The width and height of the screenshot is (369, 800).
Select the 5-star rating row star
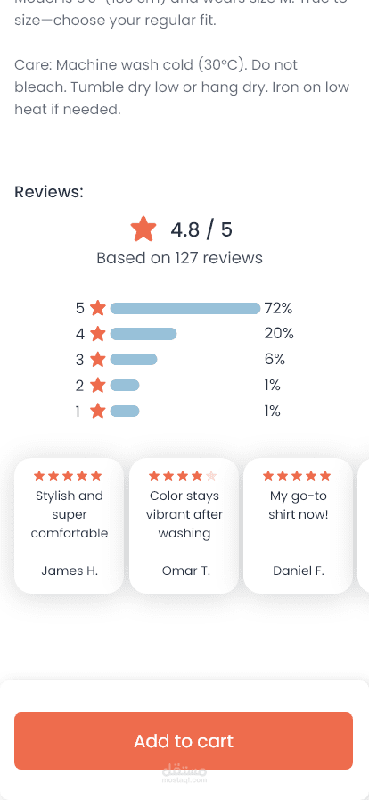pyautogui.click(x=97, y=308)
